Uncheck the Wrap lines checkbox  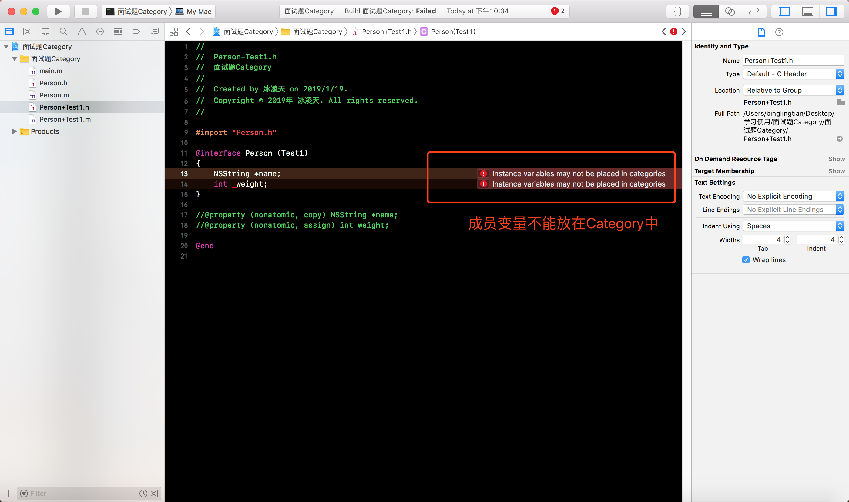pos(746,260)
